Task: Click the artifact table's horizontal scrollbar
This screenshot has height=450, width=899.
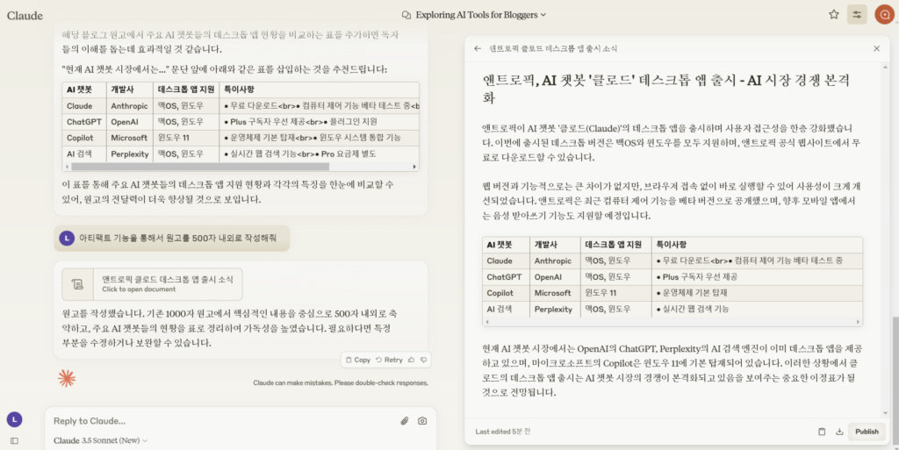Action: (x=672, y=322)
